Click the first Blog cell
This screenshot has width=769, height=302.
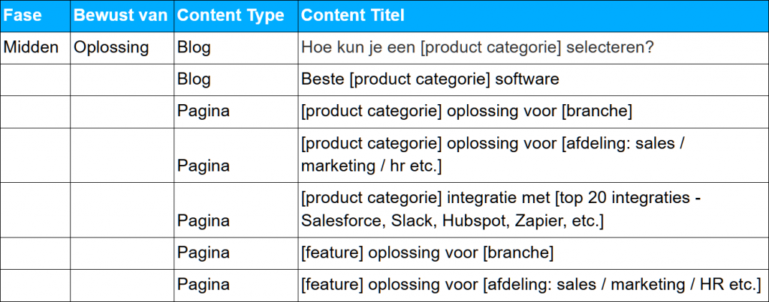[x=236, y=47]
